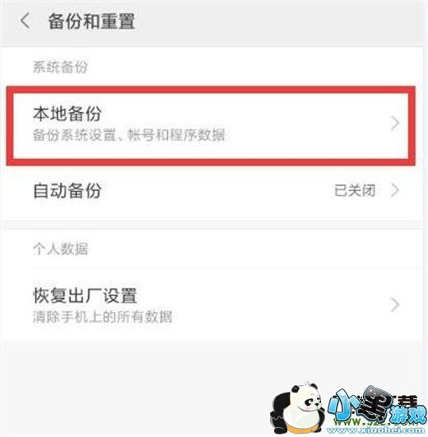The width and height of the screenshot is (428, 437).
Task: Click the 清除手机上的所有数据 subtitle
Action: (x=102, y=317)
